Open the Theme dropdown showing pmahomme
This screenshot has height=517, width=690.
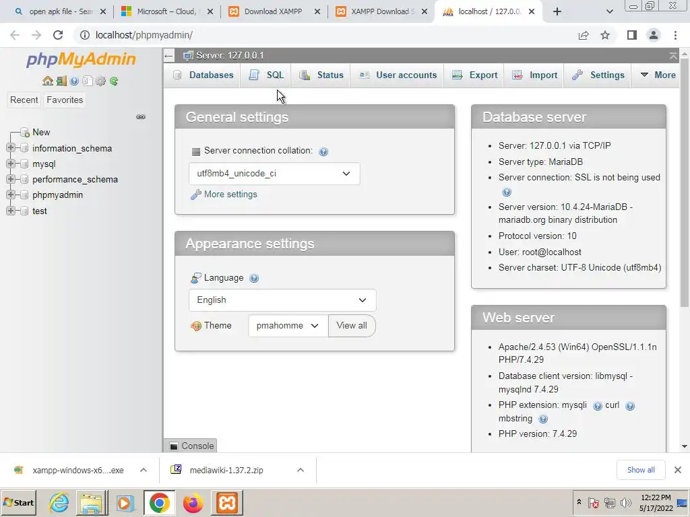pos(288,326)
